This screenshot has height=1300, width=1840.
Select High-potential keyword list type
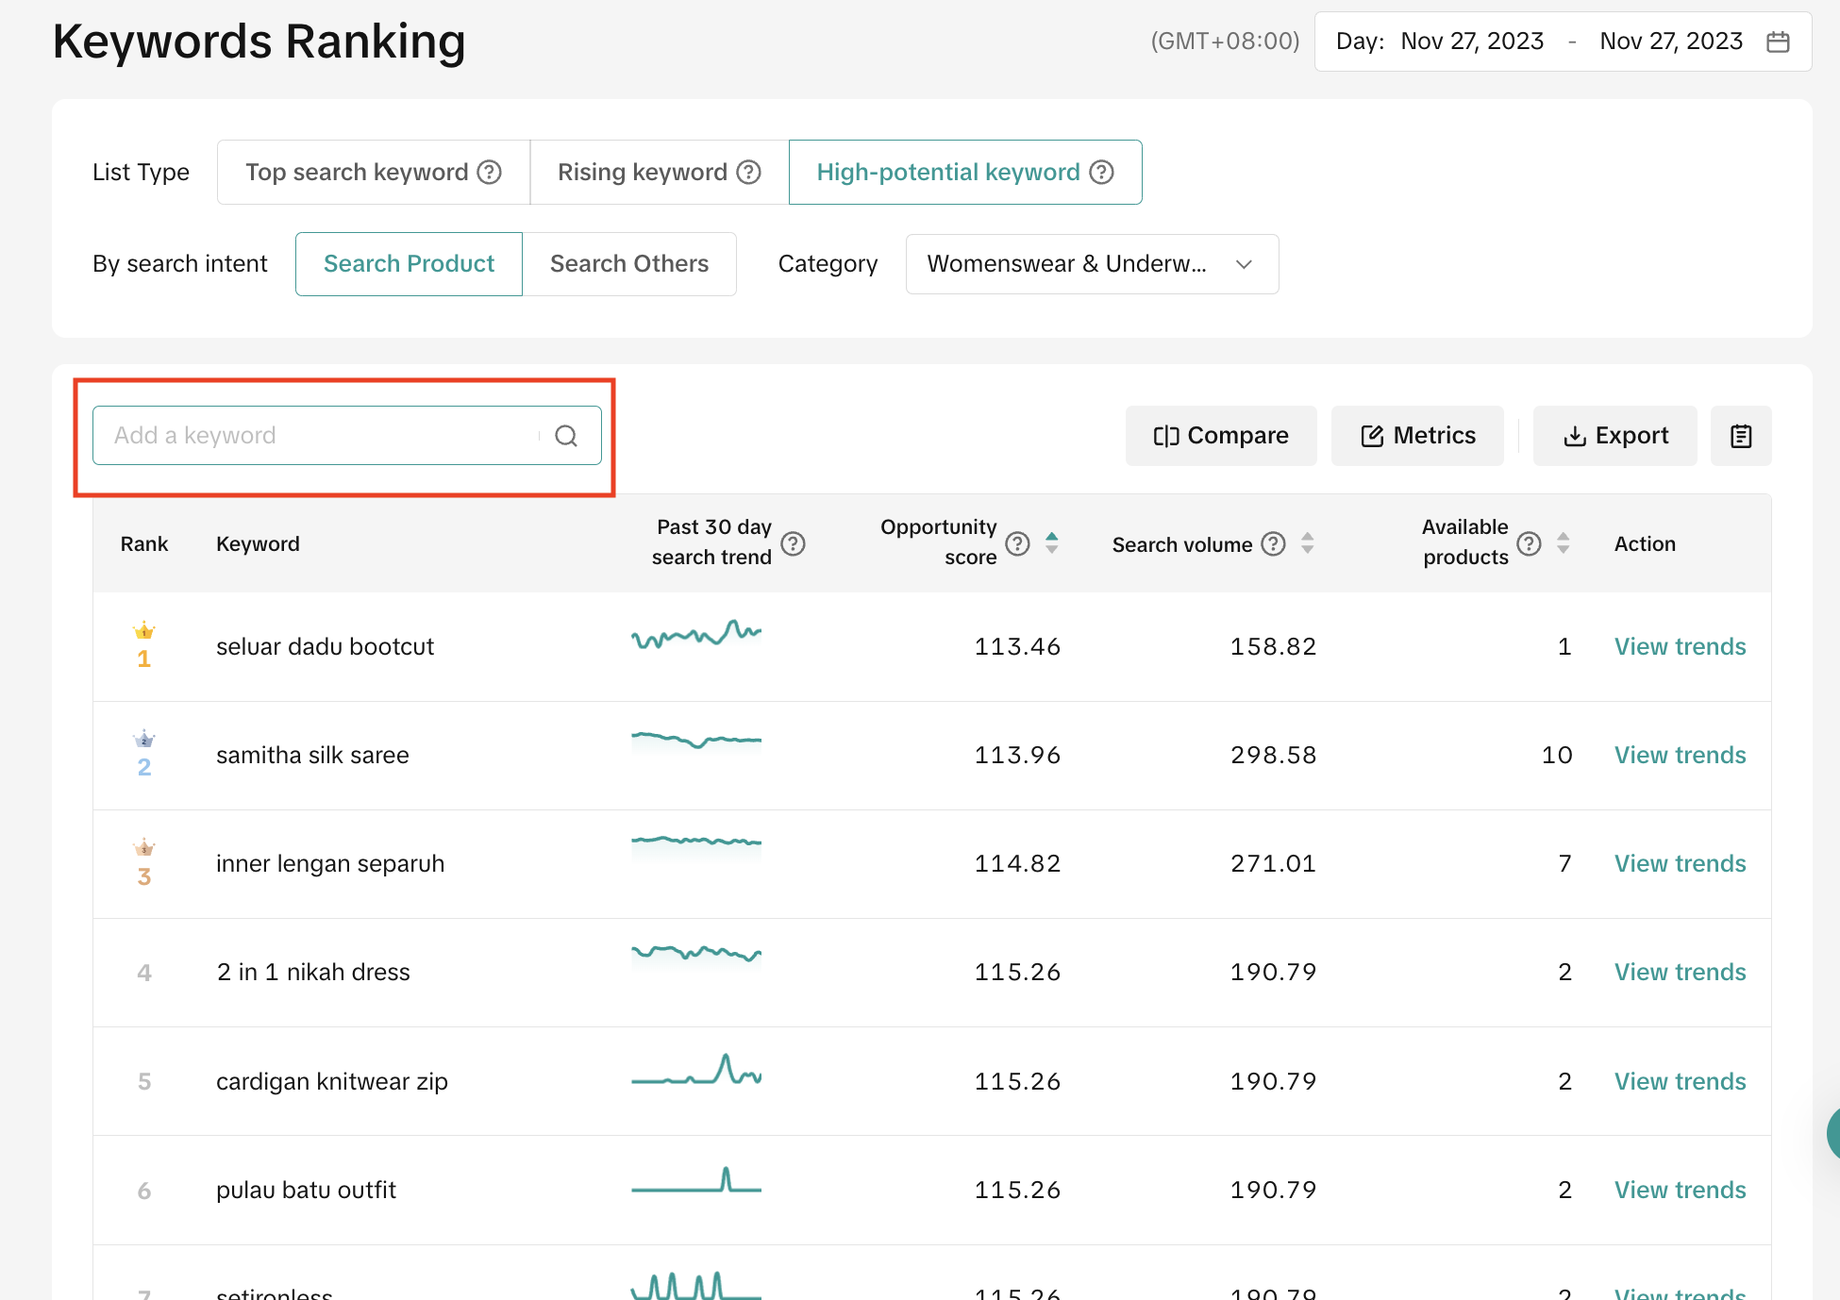pyautogui.click(x=965, y=172)
